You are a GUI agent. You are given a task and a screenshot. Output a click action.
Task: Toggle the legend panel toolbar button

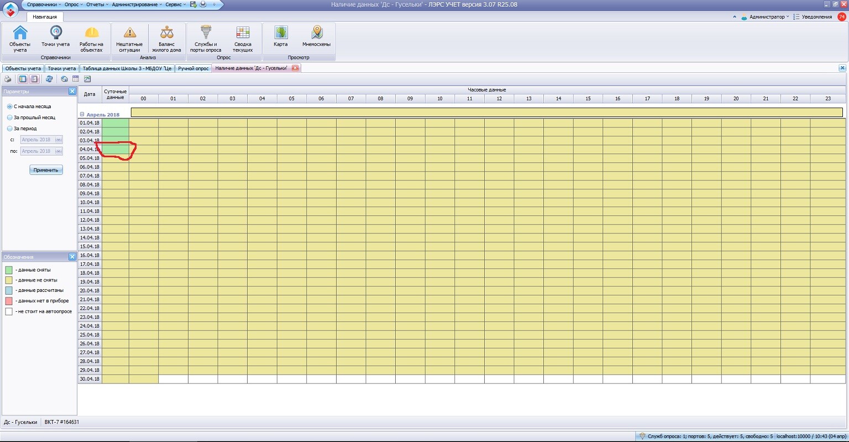point(34,79)
